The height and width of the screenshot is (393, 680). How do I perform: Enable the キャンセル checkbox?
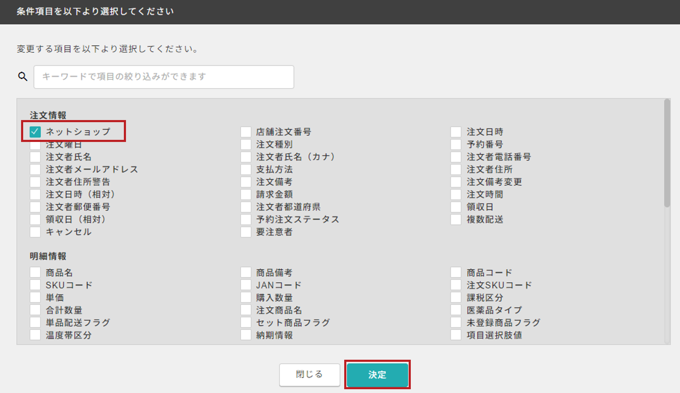tap(35, 232)
